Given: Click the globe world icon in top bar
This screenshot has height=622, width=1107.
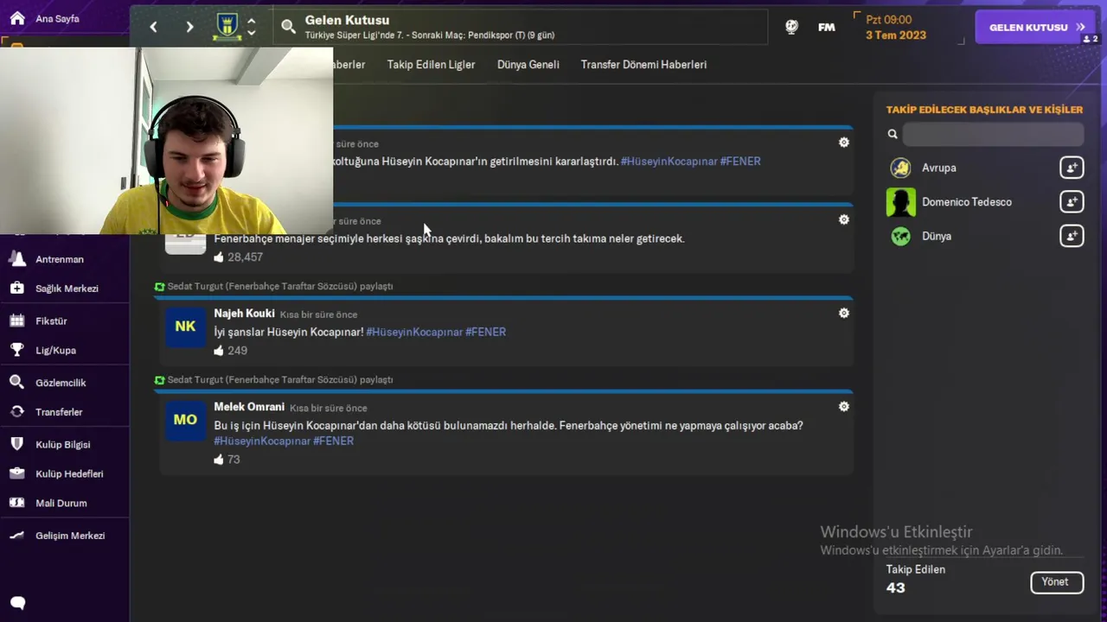Looking at the screenshot, I should (791, 27).
